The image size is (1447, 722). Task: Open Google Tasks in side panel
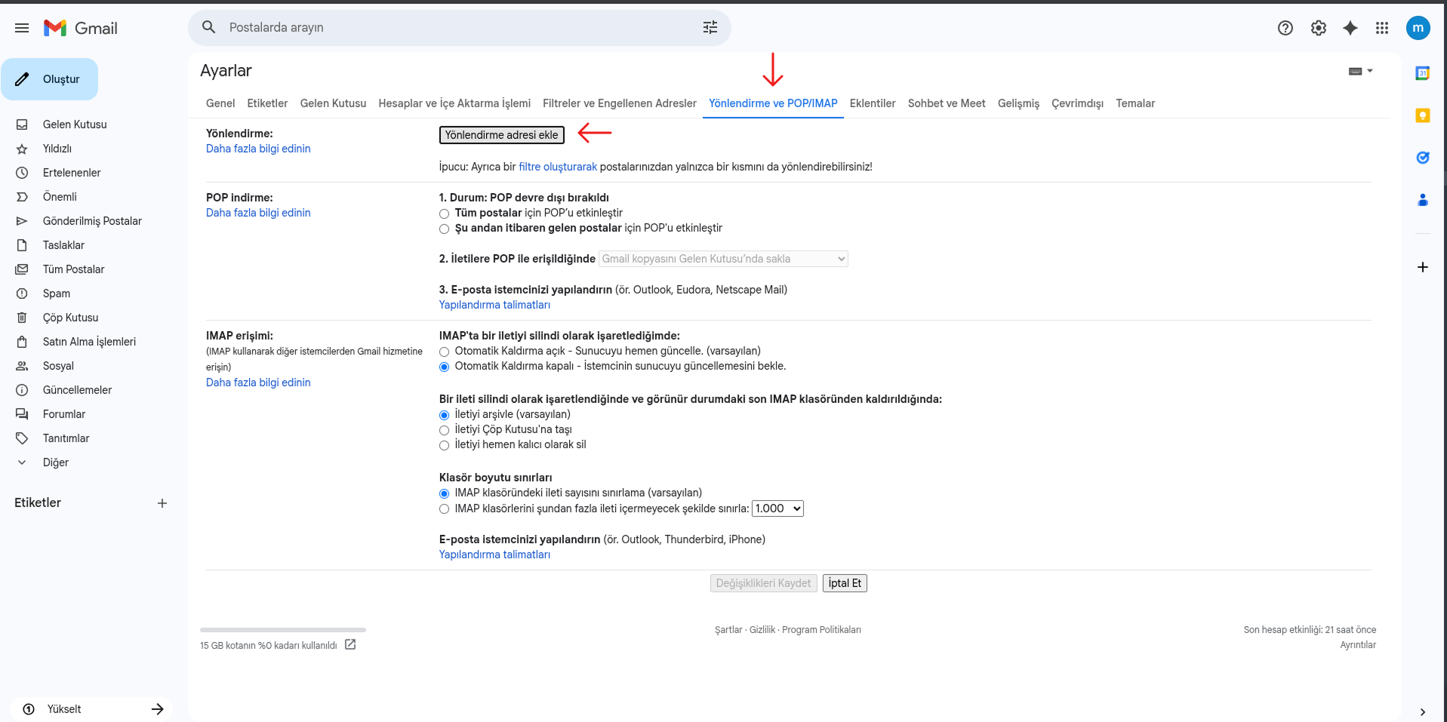pyautogui.click(x=1422, y=158)
